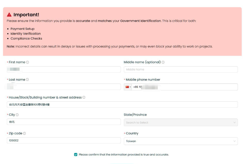The height and width of the screenshot is (164, 243).
Task: Click the red warning triangle icon
Action: pyautogui.click(x=9, y=15)
